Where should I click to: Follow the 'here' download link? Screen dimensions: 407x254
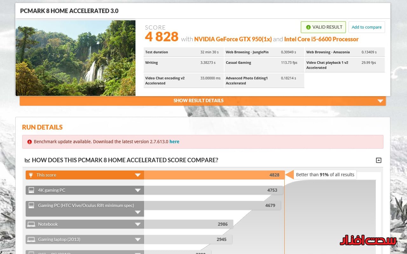(x=174, y=142)
